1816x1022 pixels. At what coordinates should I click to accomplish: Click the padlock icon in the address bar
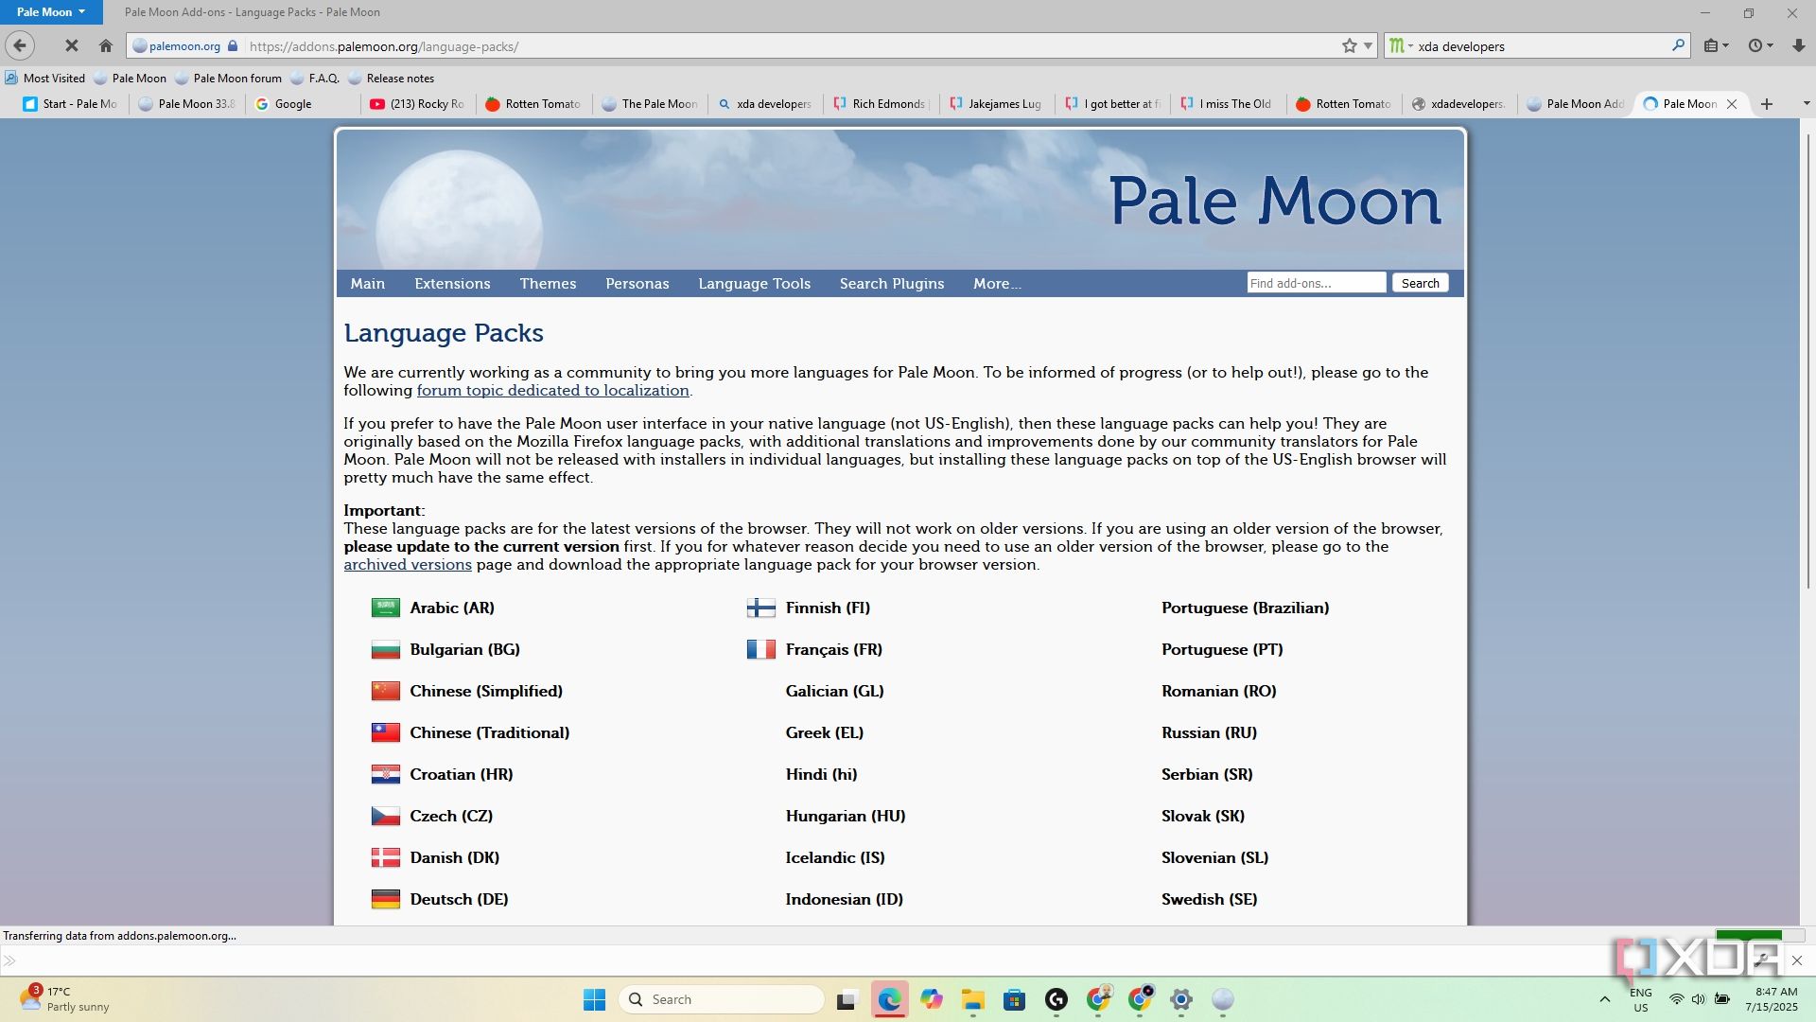[x=233, y=45]
